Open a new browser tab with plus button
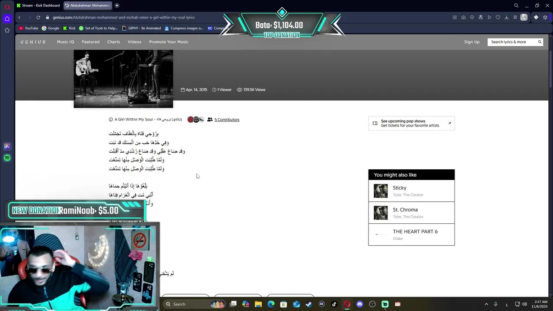 [117, 6]
